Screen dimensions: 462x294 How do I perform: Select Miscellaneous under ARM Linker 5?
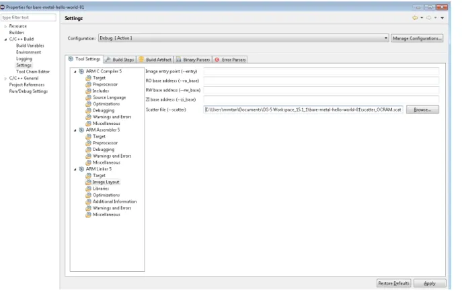(x=106, y=215)
